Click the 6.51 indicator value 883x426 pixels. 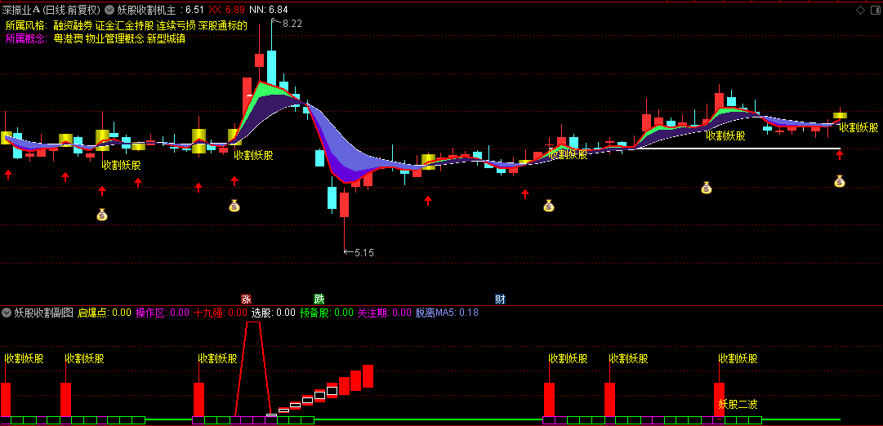(194, 10)
